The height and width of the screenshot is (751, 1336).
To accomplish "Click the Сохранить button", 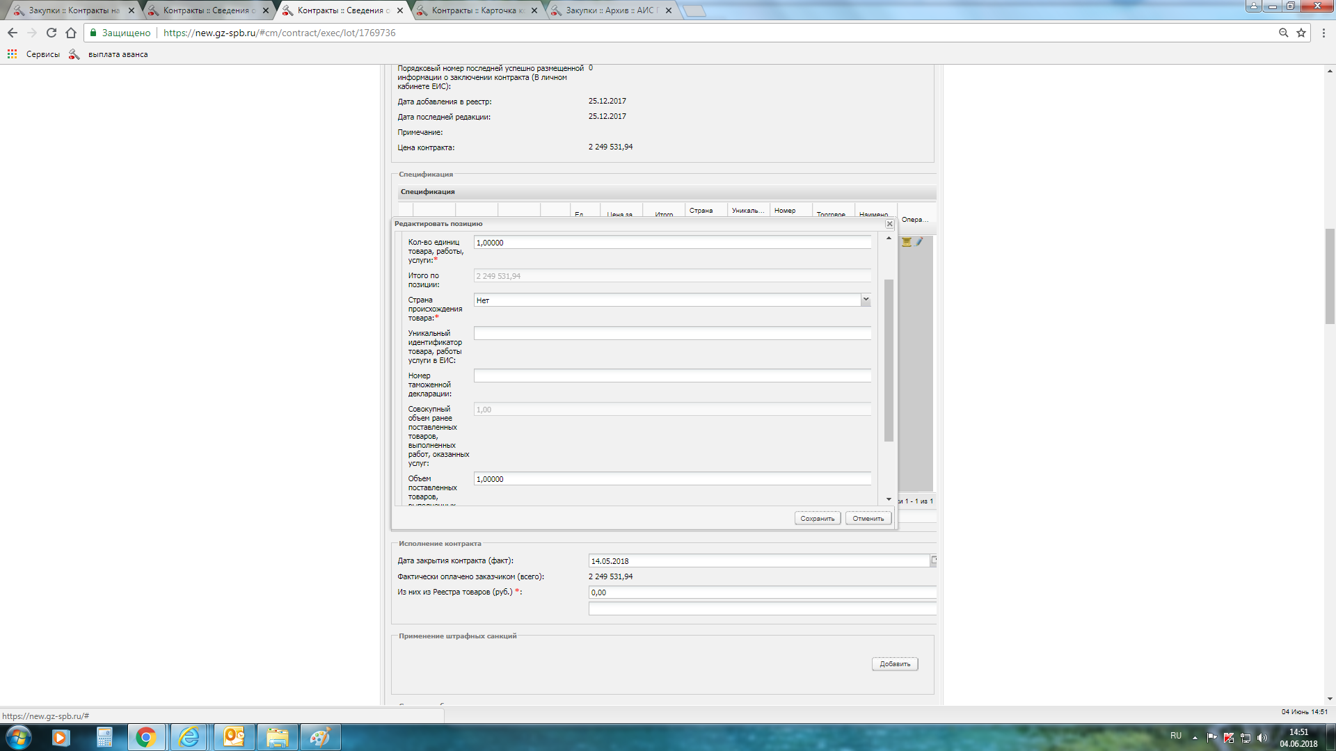I will click(x=818, y=518).
